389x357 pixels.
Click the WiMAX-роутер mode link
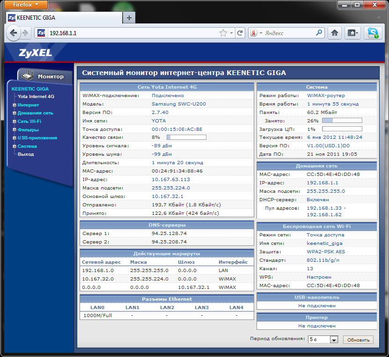326,95
